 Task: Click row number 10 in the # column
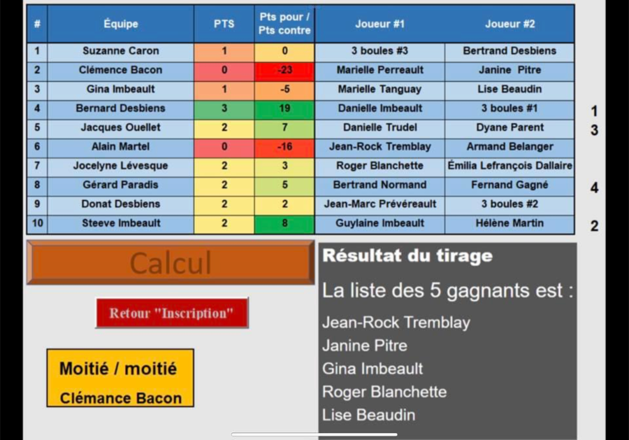tap(37, 223)
